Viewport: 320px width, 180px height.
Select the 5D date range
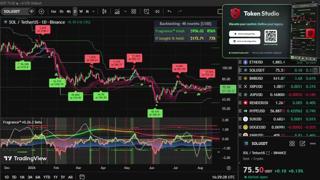(x=14, y=177)
